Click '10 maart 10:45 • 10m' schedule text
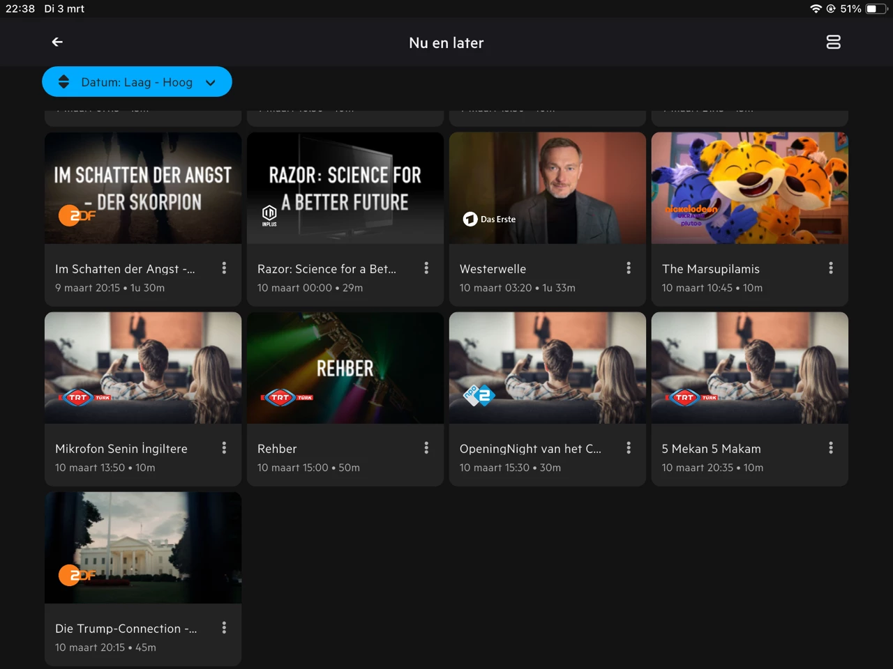The image size is (893, 669). pyautogui.click(x=712, y=288)
